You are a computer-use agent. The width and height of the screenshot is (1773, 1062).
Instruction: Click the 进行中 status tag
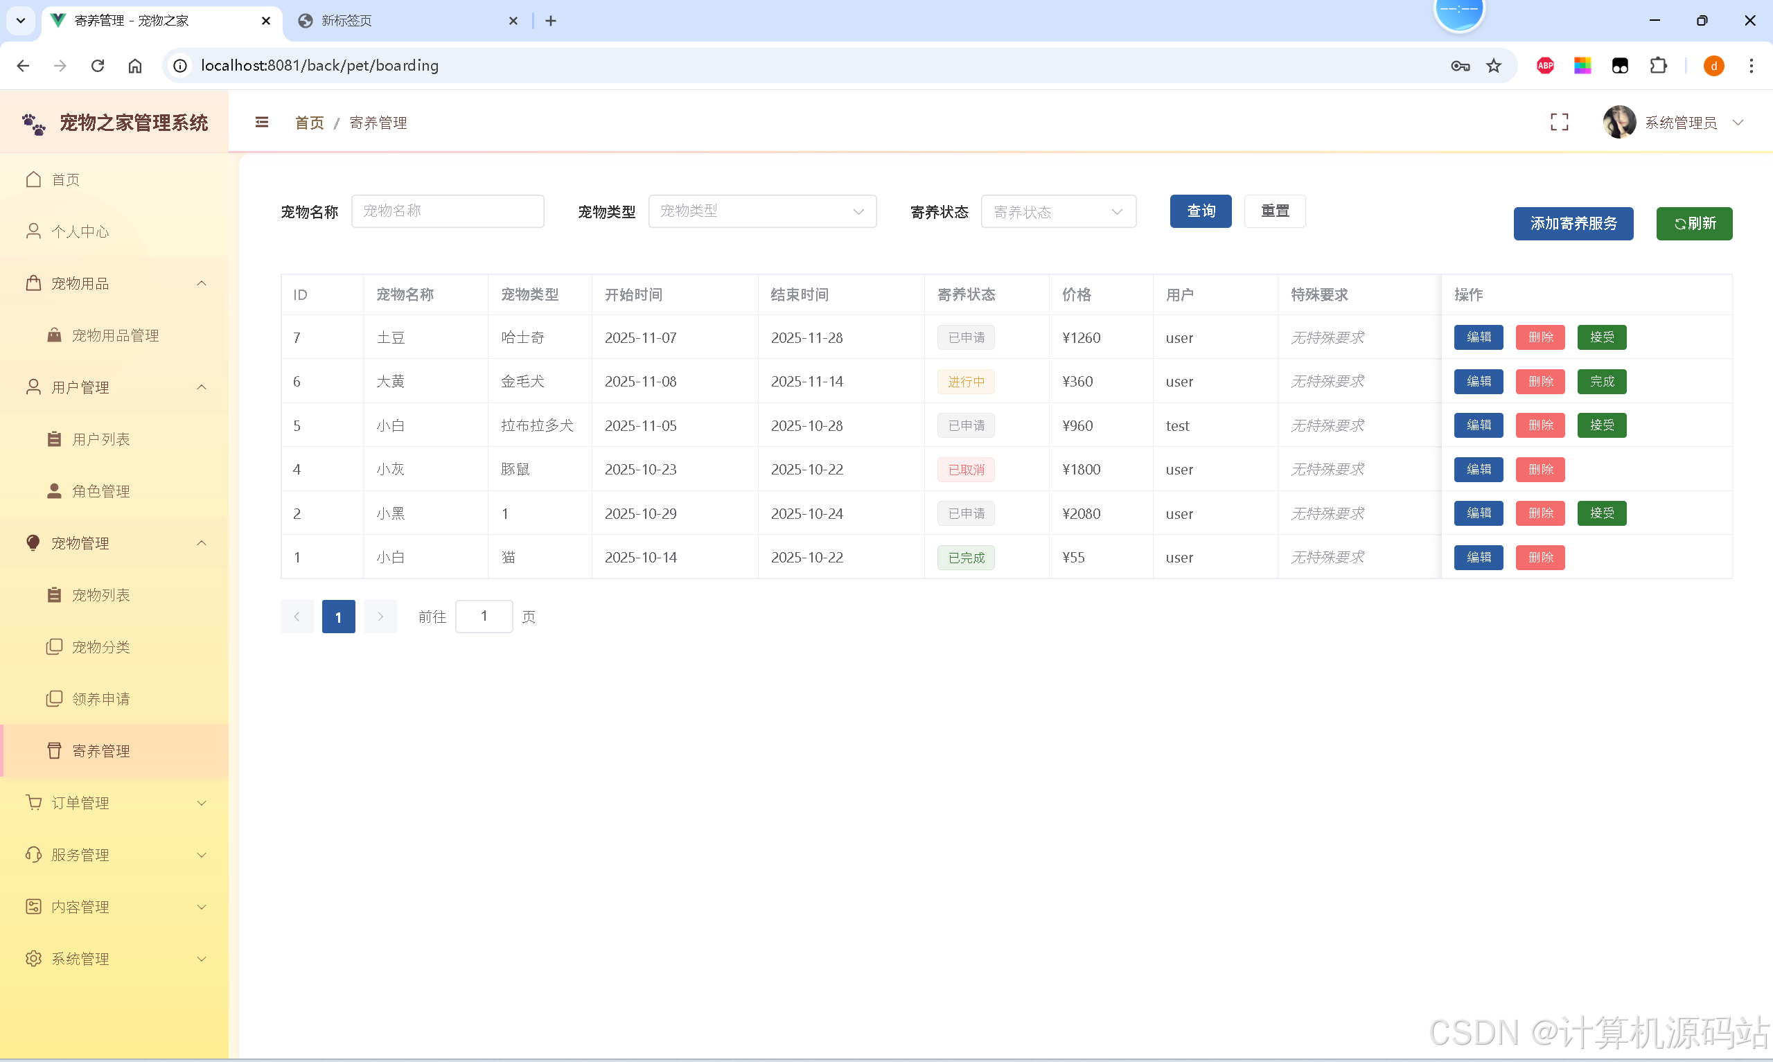pyautogui.click(x=965, y=382)
